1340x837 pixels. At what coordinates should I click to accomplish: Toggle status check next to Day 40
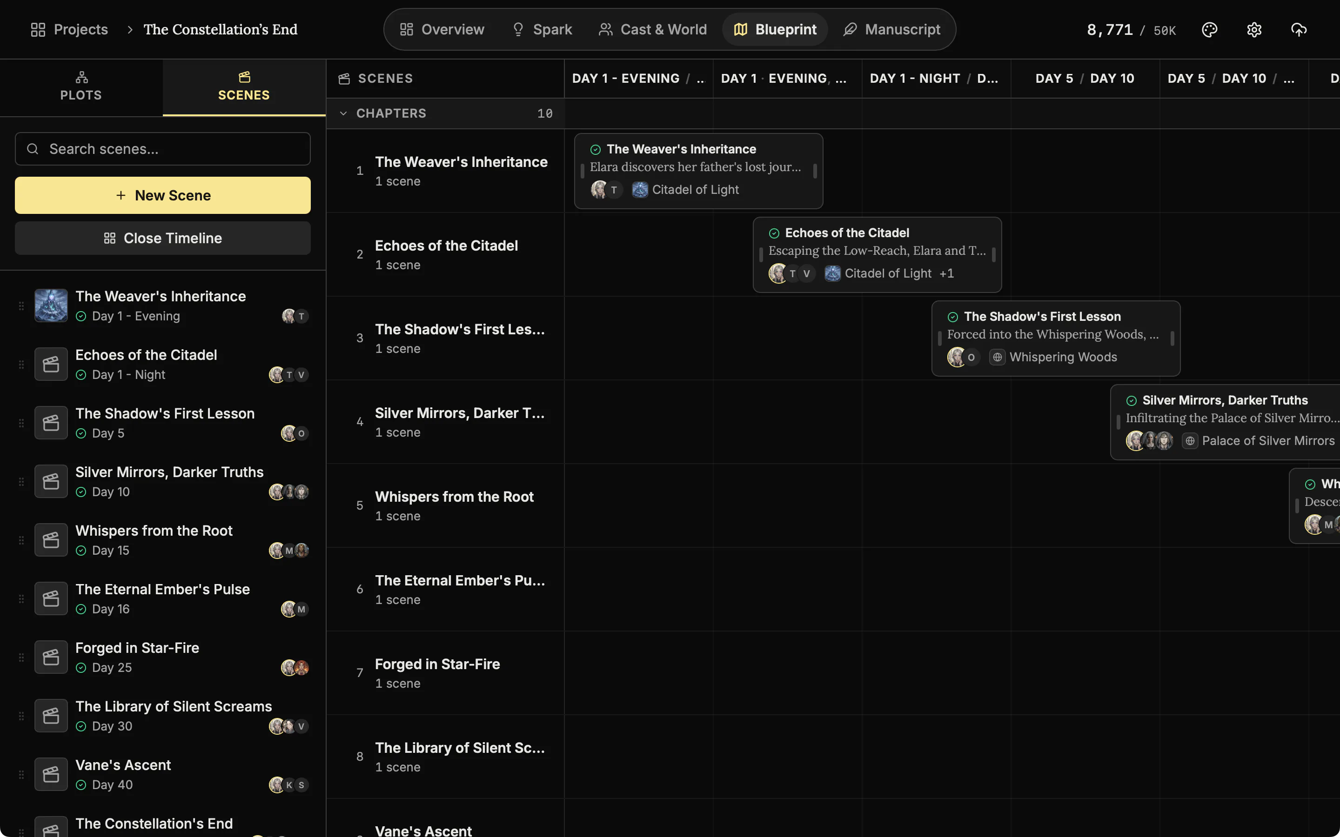[81, 785]
